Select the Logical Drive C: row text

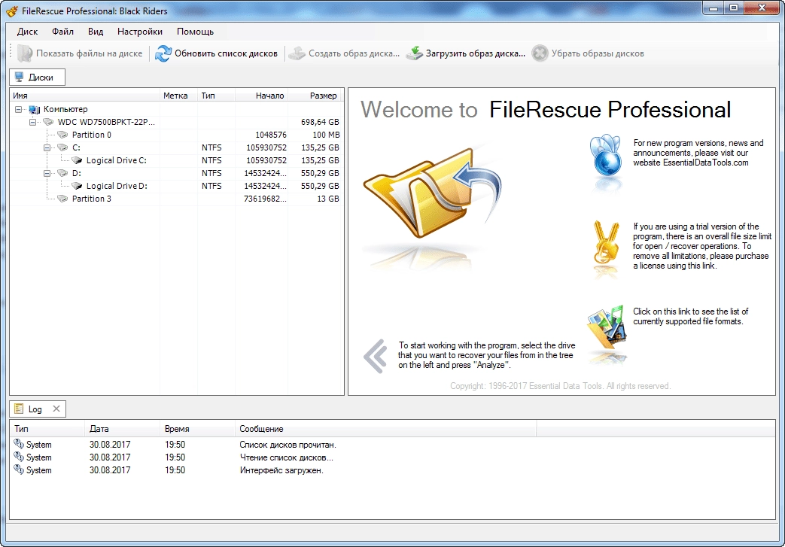[116, 161]
